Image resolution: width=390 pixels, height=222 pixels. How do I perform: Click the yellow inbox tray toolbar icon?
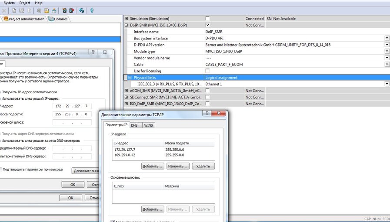(47, 11)
